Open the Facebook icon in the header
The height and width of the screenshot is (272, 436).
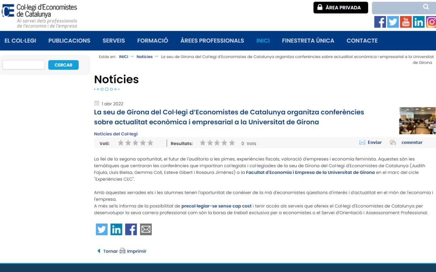380,22
